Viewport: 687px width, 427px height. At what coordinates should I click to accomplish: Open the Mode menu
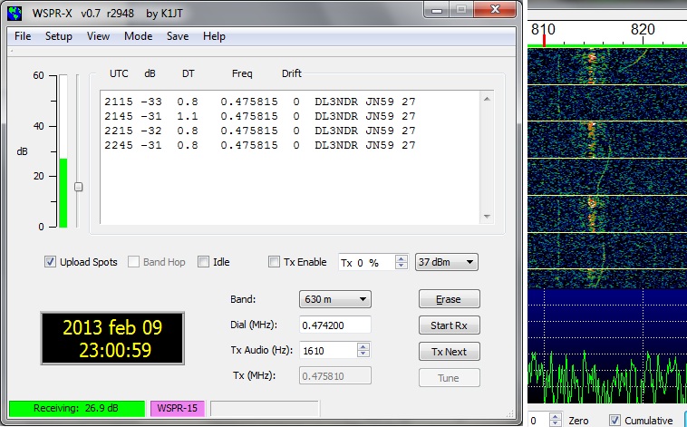tap(138, 36)
